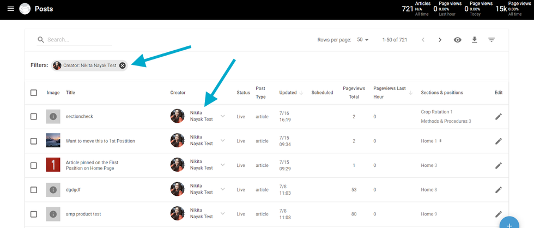Open the Rows per page dropdown

point(363,40)
